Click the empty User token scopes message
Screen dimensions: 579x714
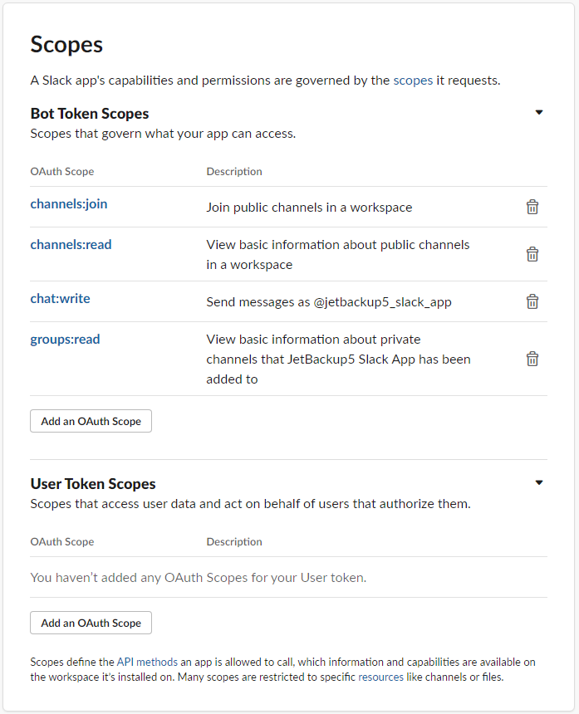click(199, 578)
